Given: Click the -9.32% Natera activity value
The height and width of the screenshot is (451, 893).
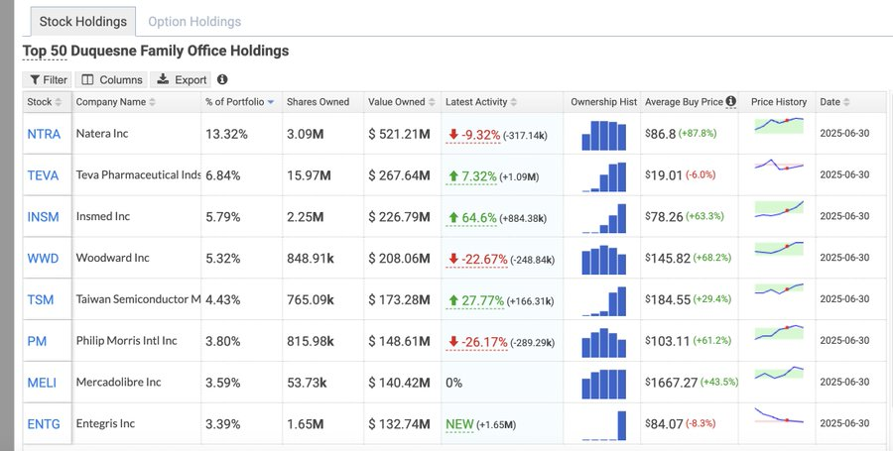Looking at the screenshot, I should (x=474, y=135).
